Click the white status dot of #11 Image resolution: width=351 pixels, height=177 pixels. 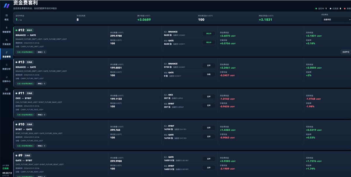point(16,93)
